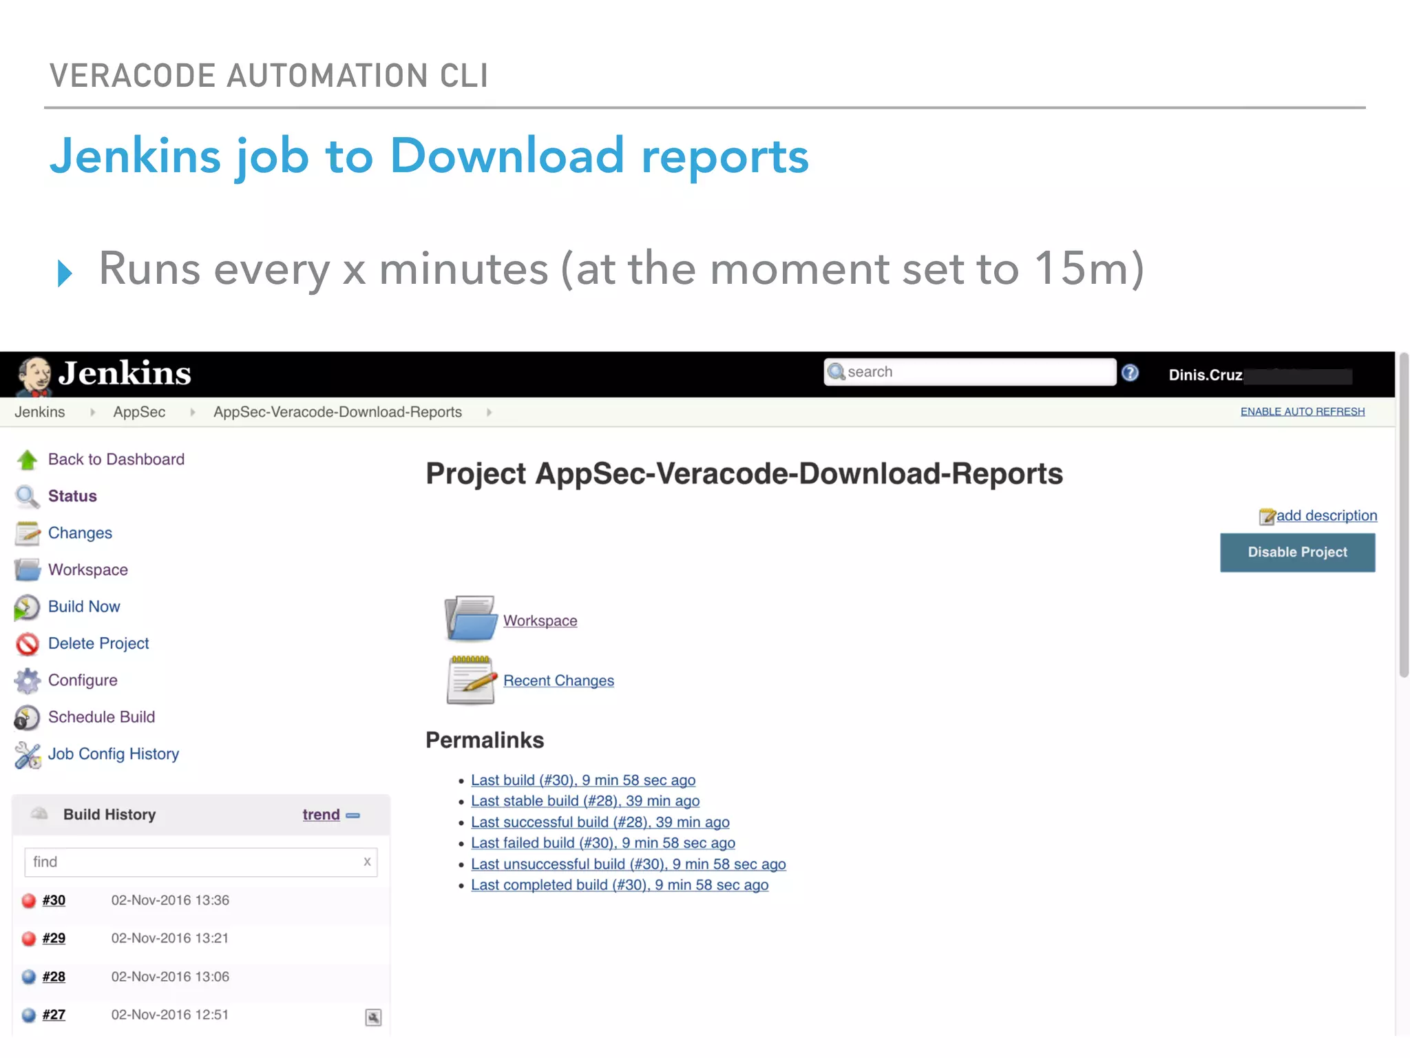Open Last stable build (#28) permalink
1410x1058 pixels.
tap(585, 800)
